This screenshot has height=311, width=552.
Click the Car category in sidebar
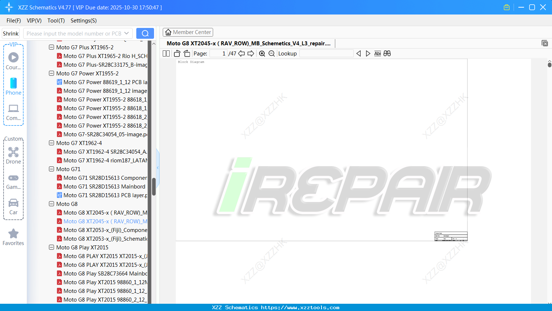(x=13, y=204)
